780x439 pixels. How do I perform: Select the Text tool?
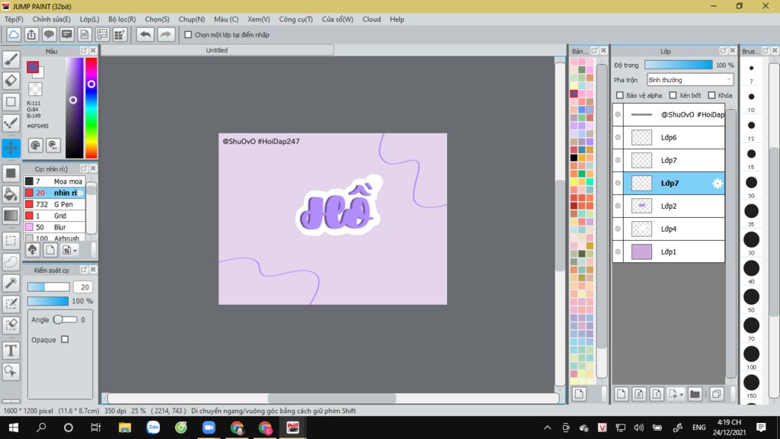click(11, 351)
